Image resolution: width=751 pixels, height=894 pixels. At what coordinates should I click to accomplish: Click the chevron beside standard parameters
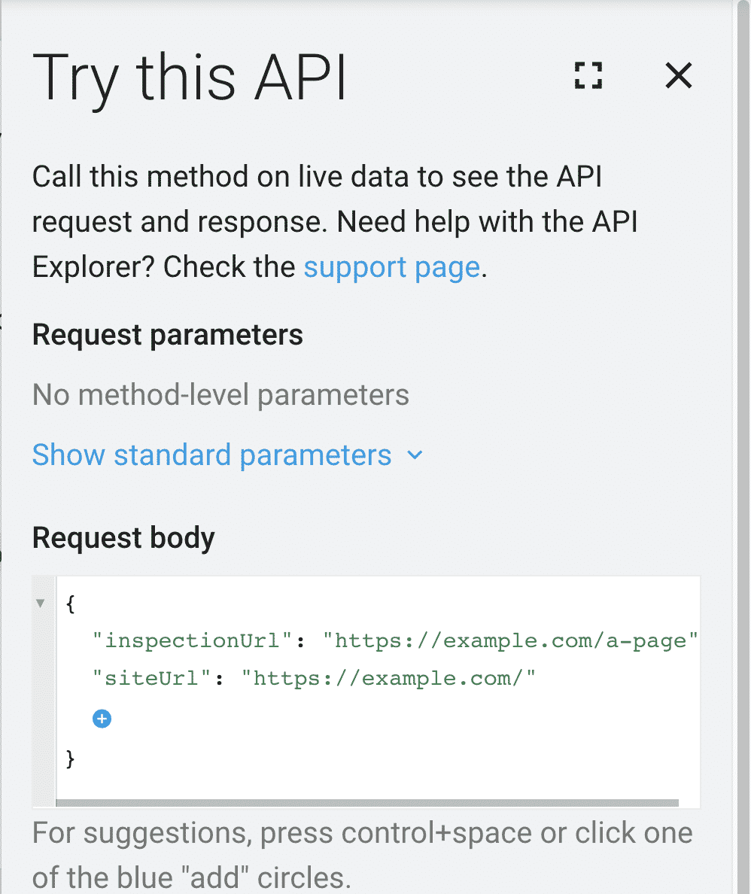point(415,455)
